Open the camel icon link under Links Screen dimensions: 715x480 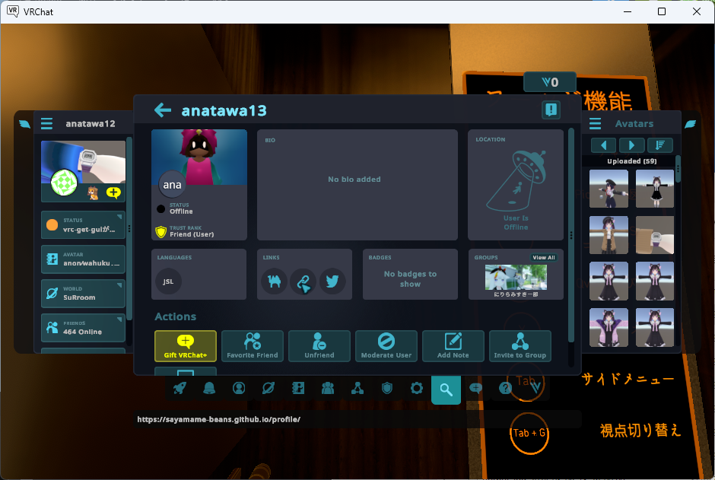pyautogui.click(x=274, y=281)
